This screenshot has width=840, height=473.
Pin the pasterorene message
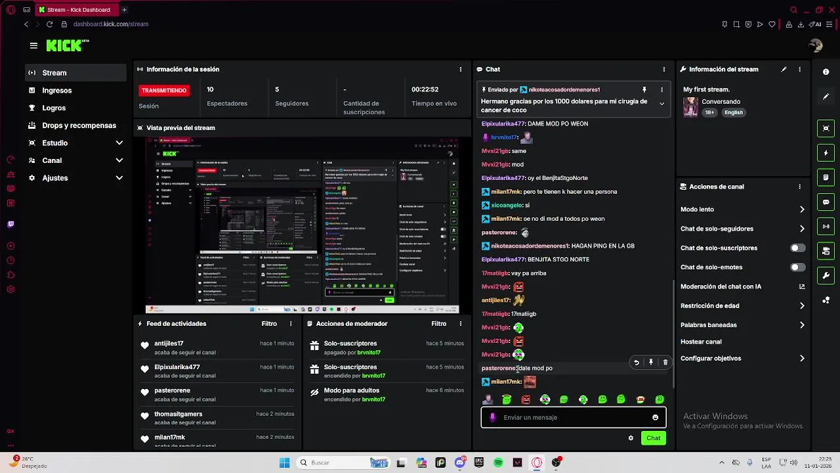650,362
